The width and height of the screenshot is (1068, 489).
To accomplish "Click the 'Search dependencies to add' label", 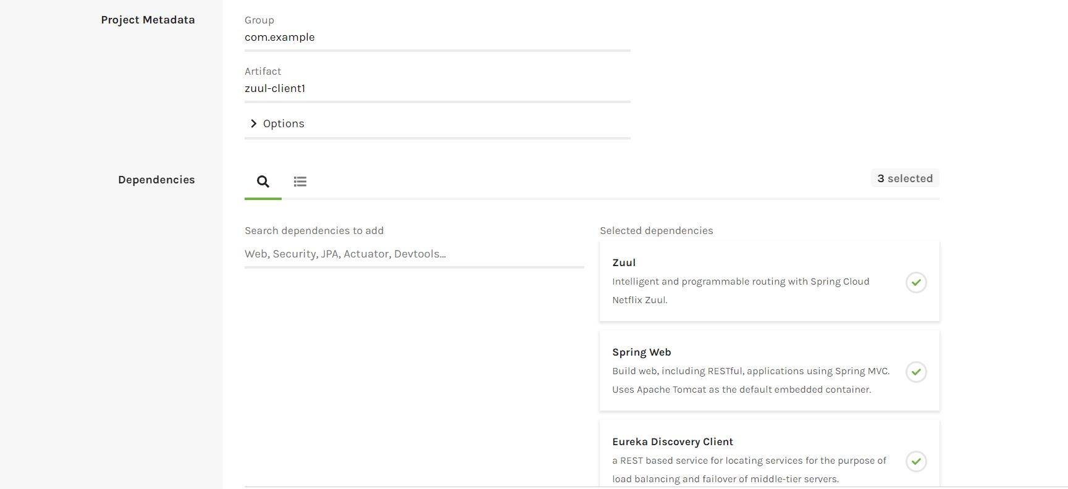I will click(x=314, y=230).
